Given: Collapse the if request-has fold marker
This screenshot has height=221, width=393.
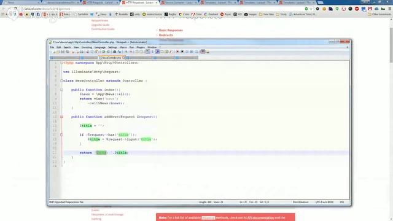Looking at the screenshot, I should coord(61,135).
